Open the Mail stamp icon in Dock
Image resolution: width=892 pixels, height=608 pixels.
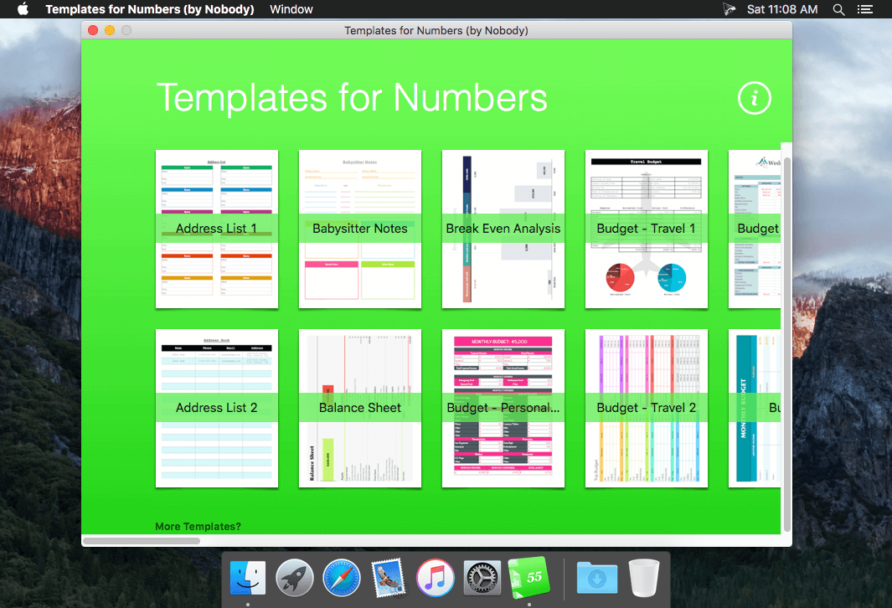(x=389, y=578)
